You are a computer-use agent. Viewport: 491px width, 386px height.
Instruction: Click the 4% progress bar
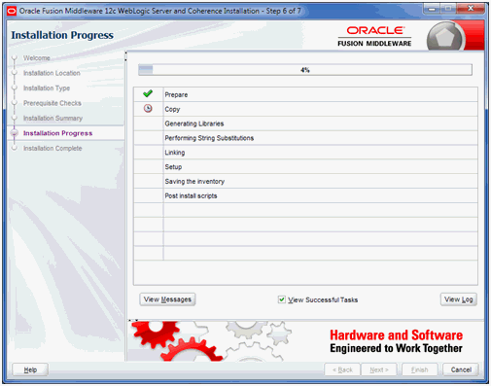305,70
